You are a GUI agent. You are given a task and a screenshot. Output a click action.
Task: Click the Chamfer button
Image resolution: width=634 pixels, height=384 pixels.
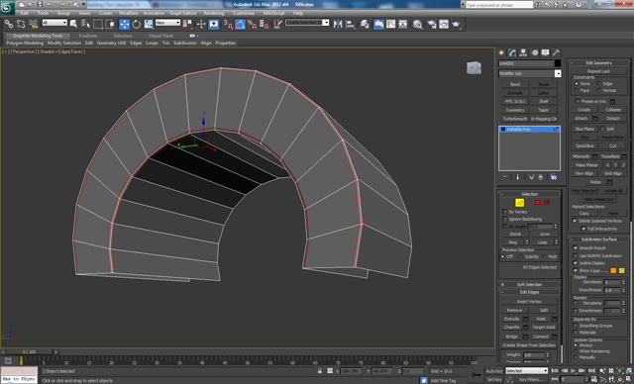pyautogui.click(x=512, y=327)
